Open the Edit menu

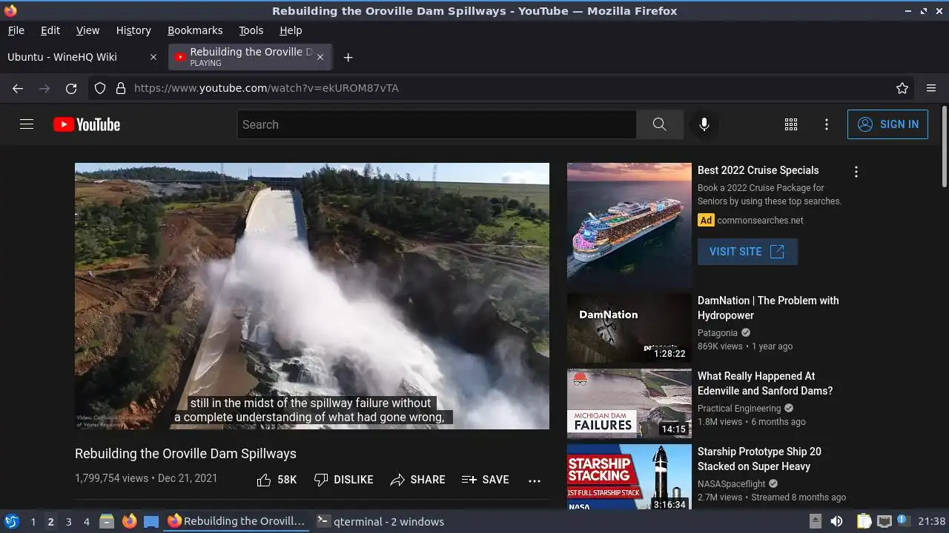pyautogui.click(x=50, y=30)
